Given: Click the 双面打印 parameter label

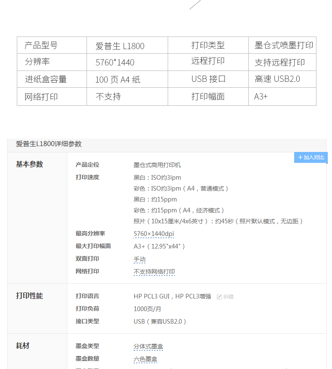Looking at the screenshot, I should (87, 259).
